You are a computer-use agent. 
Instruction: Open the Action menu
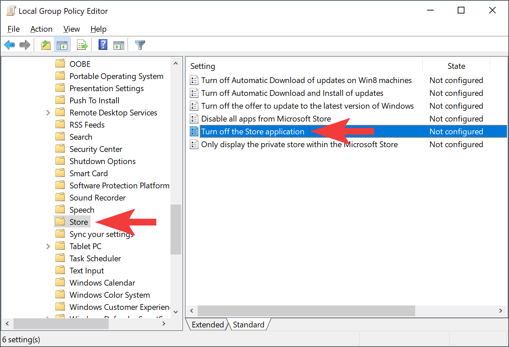click(41, 29)
